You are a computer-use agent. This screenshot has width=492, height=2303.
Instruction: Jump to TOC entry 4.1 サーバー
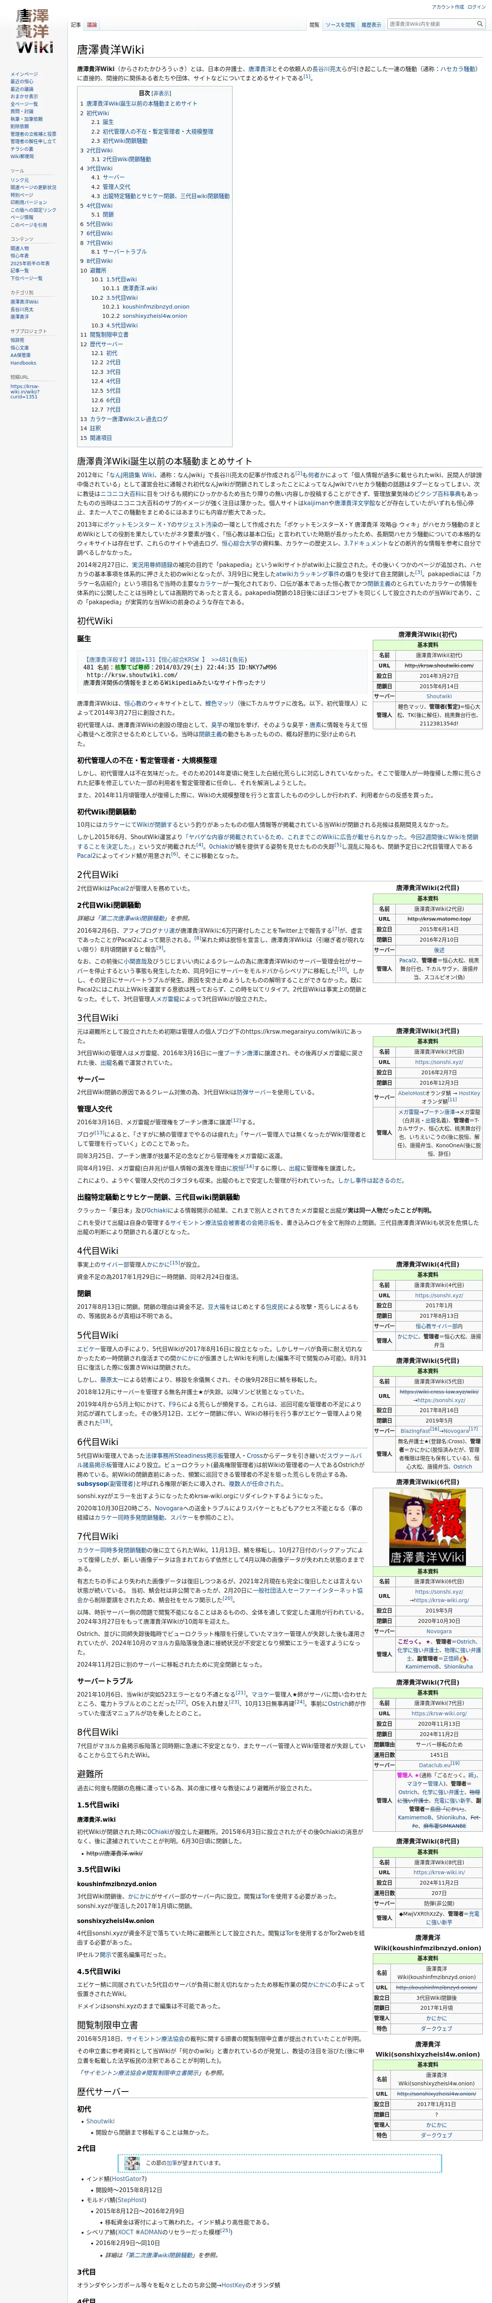click(x=108, y=177)
